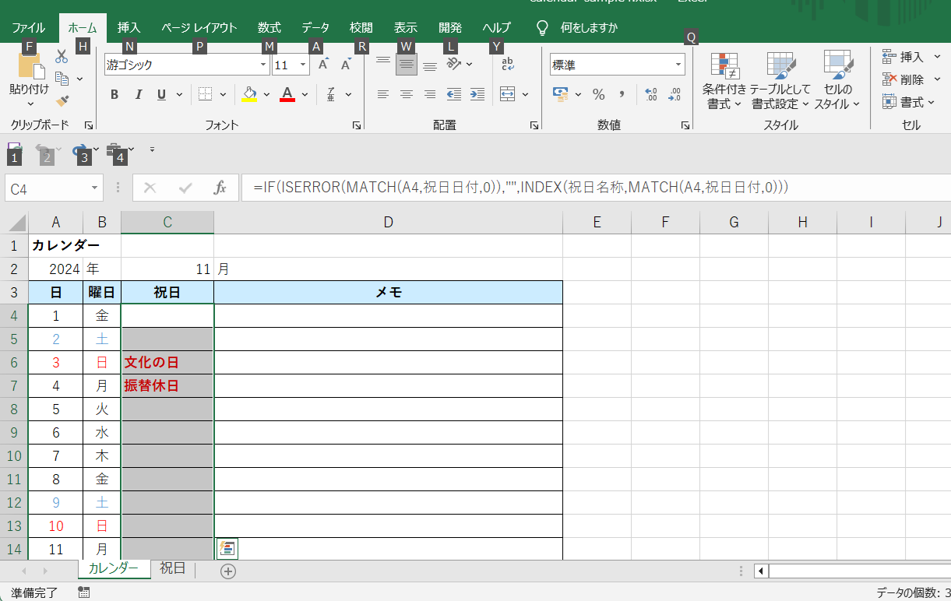Open the font name dropdown
Image resolution: width=951 pixels, height=601 pixels.
click(263, 65)
